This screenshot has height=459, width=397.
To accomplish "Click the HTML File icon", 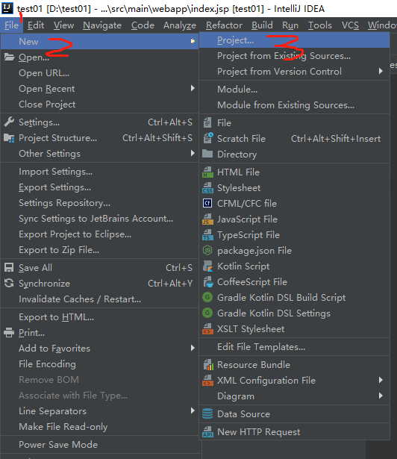I will [x=207, y=172].
